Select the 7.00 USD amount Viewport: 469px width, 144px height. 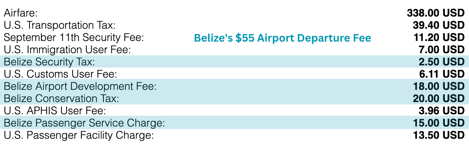point(442,50)
